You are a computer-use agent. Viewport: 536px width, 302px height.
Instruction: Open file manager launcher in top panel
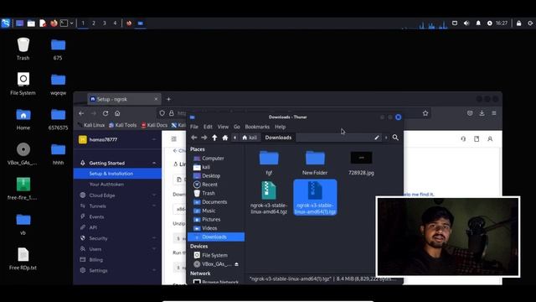[x=31, y=23]
